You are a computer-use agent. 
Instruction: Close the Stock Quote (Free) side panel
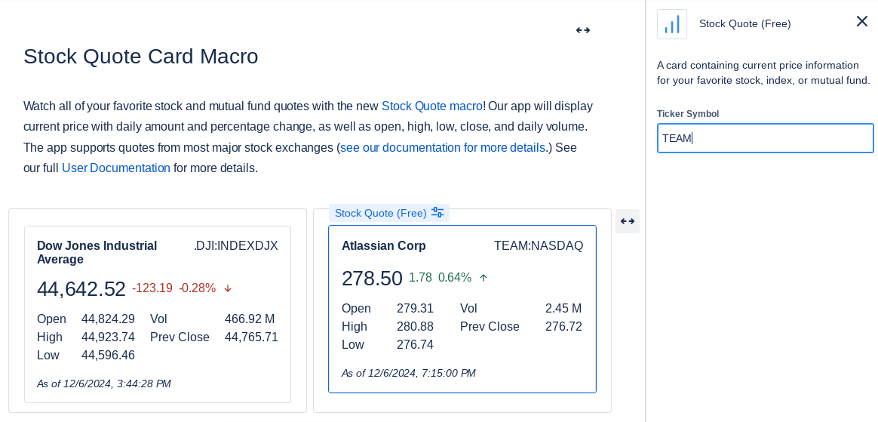(x=861, y=21)
